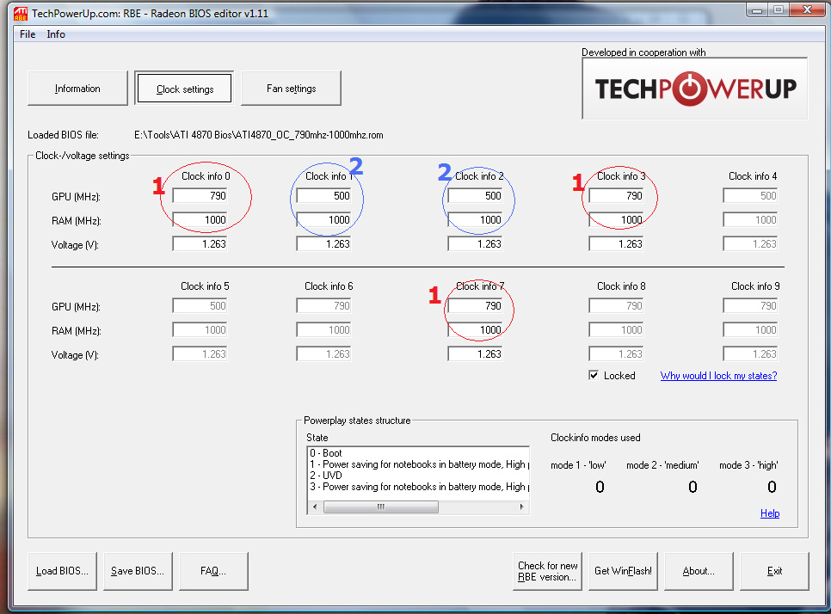
Task: Select '2 - UVD' state row
Action: (x=419, y=476)
